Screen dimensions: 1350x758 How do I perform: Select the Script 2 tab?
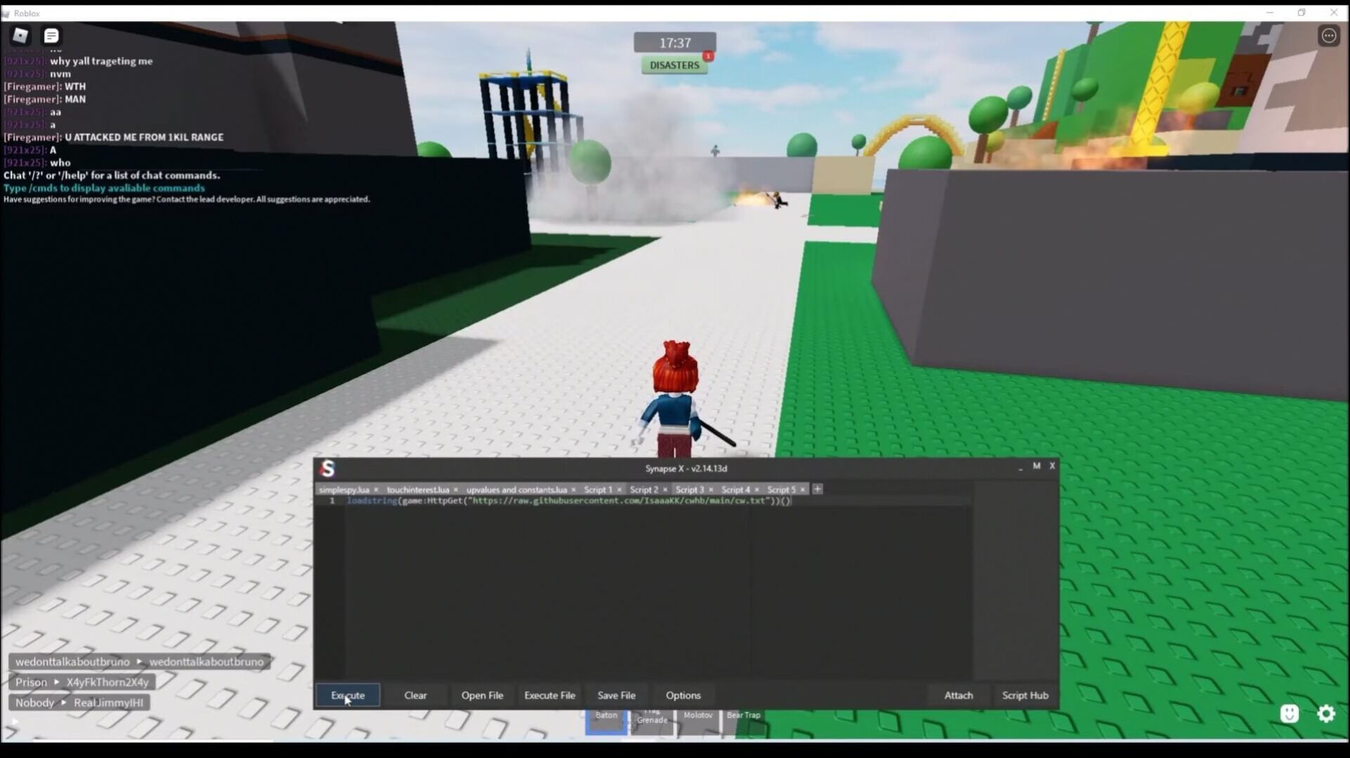click(644, 489)
